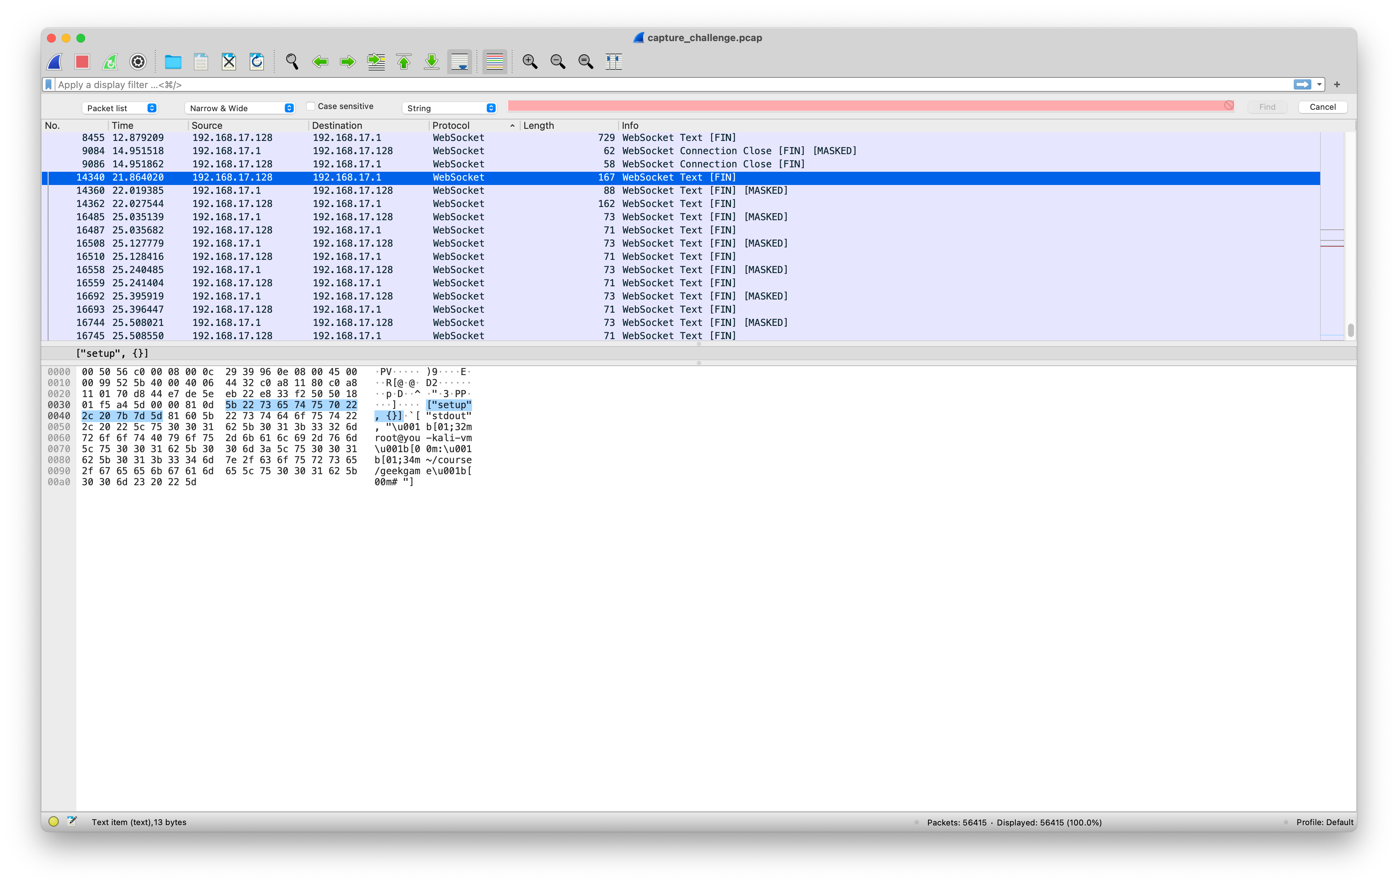This screenshot has height=886, width=1398.
Task: Zoom in on the main window text
Action: [529, 62]
